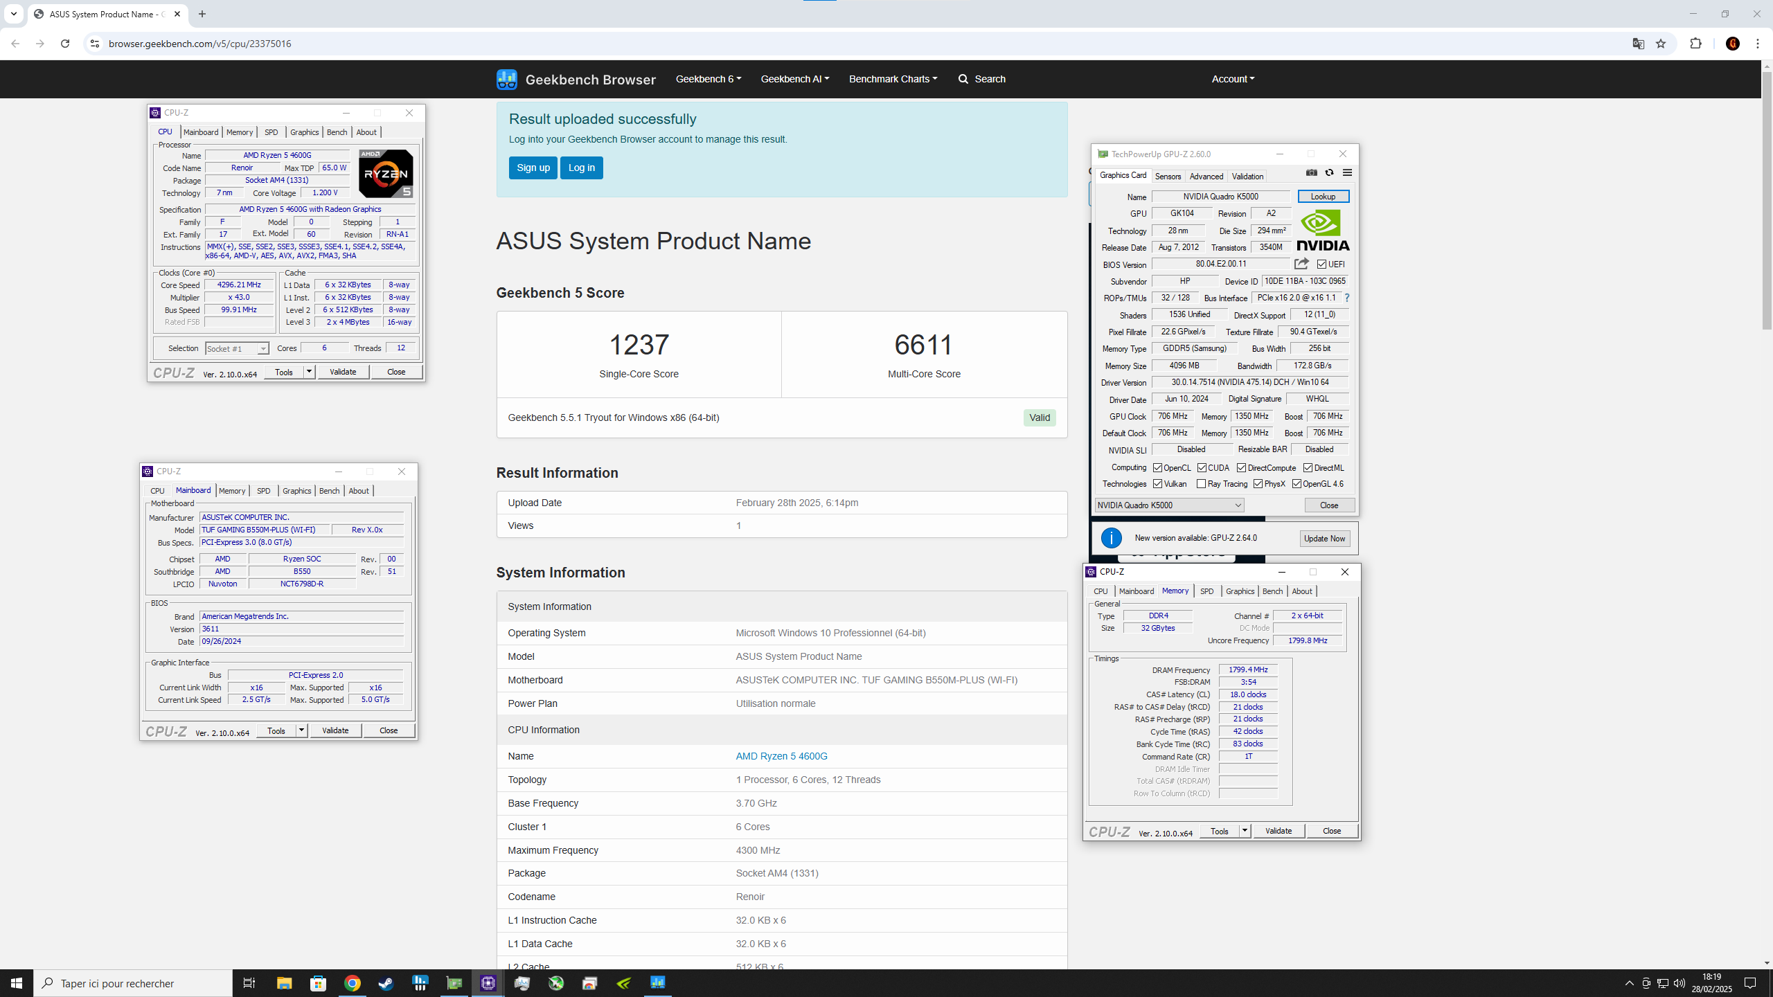The image size is (1773, 997).
Task: Click Update Now in GPU-Z
Action: (1324, 539)
